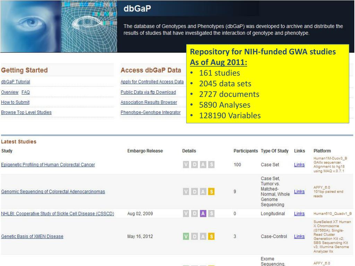355x266 pixels.
Task: Click D icon in XMEN Disease row
Action: (x=194, y=236)
